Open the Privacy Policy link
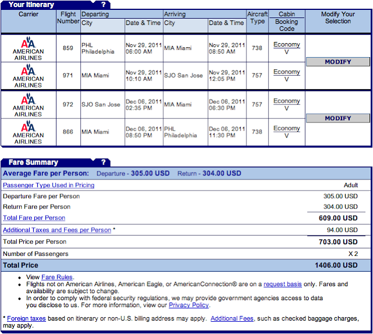This screenshot has width=373, height=334. [x=189, y=305]
